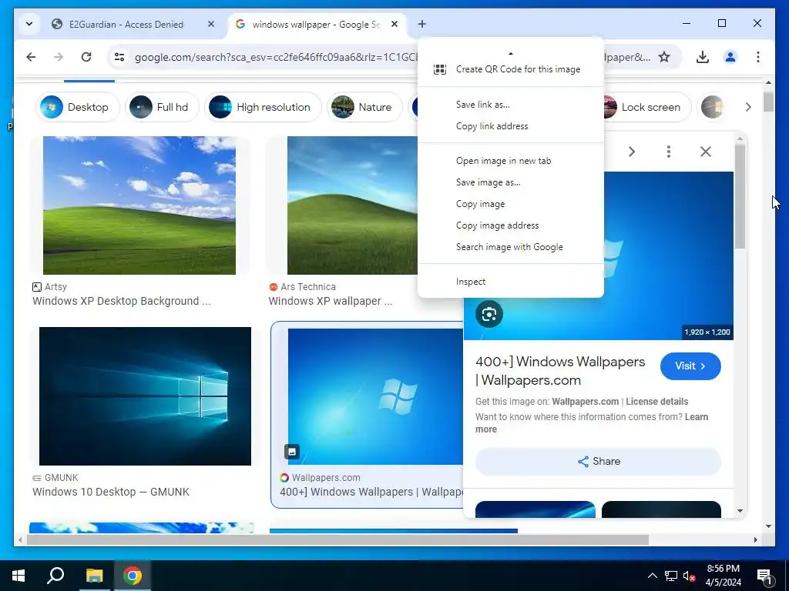Reload the page with the refresh icon

86,57
